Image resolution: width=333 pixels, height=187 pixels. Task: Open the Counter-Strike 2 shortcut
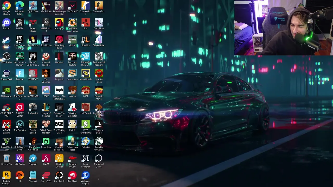(x=86, y=6)
